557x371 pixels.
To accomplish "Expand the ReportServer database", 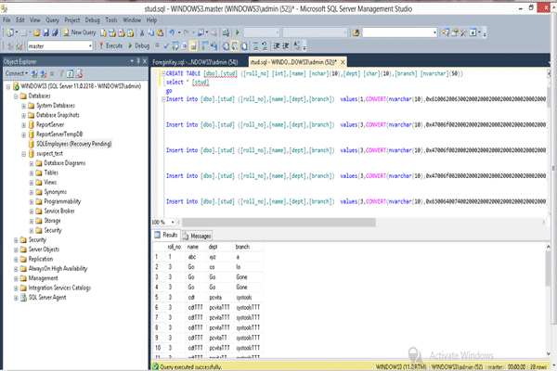I will [x=23, y=124].
